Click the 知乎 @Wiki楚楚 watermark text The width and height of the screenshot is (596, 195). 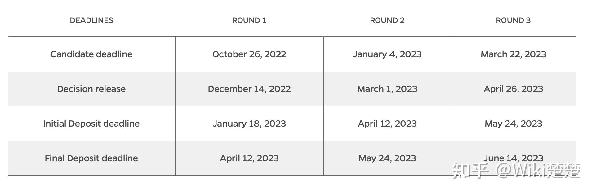516,170
